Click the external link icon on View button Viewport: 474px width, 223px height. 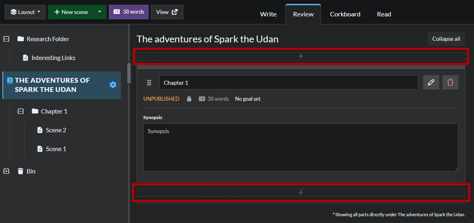175,12
